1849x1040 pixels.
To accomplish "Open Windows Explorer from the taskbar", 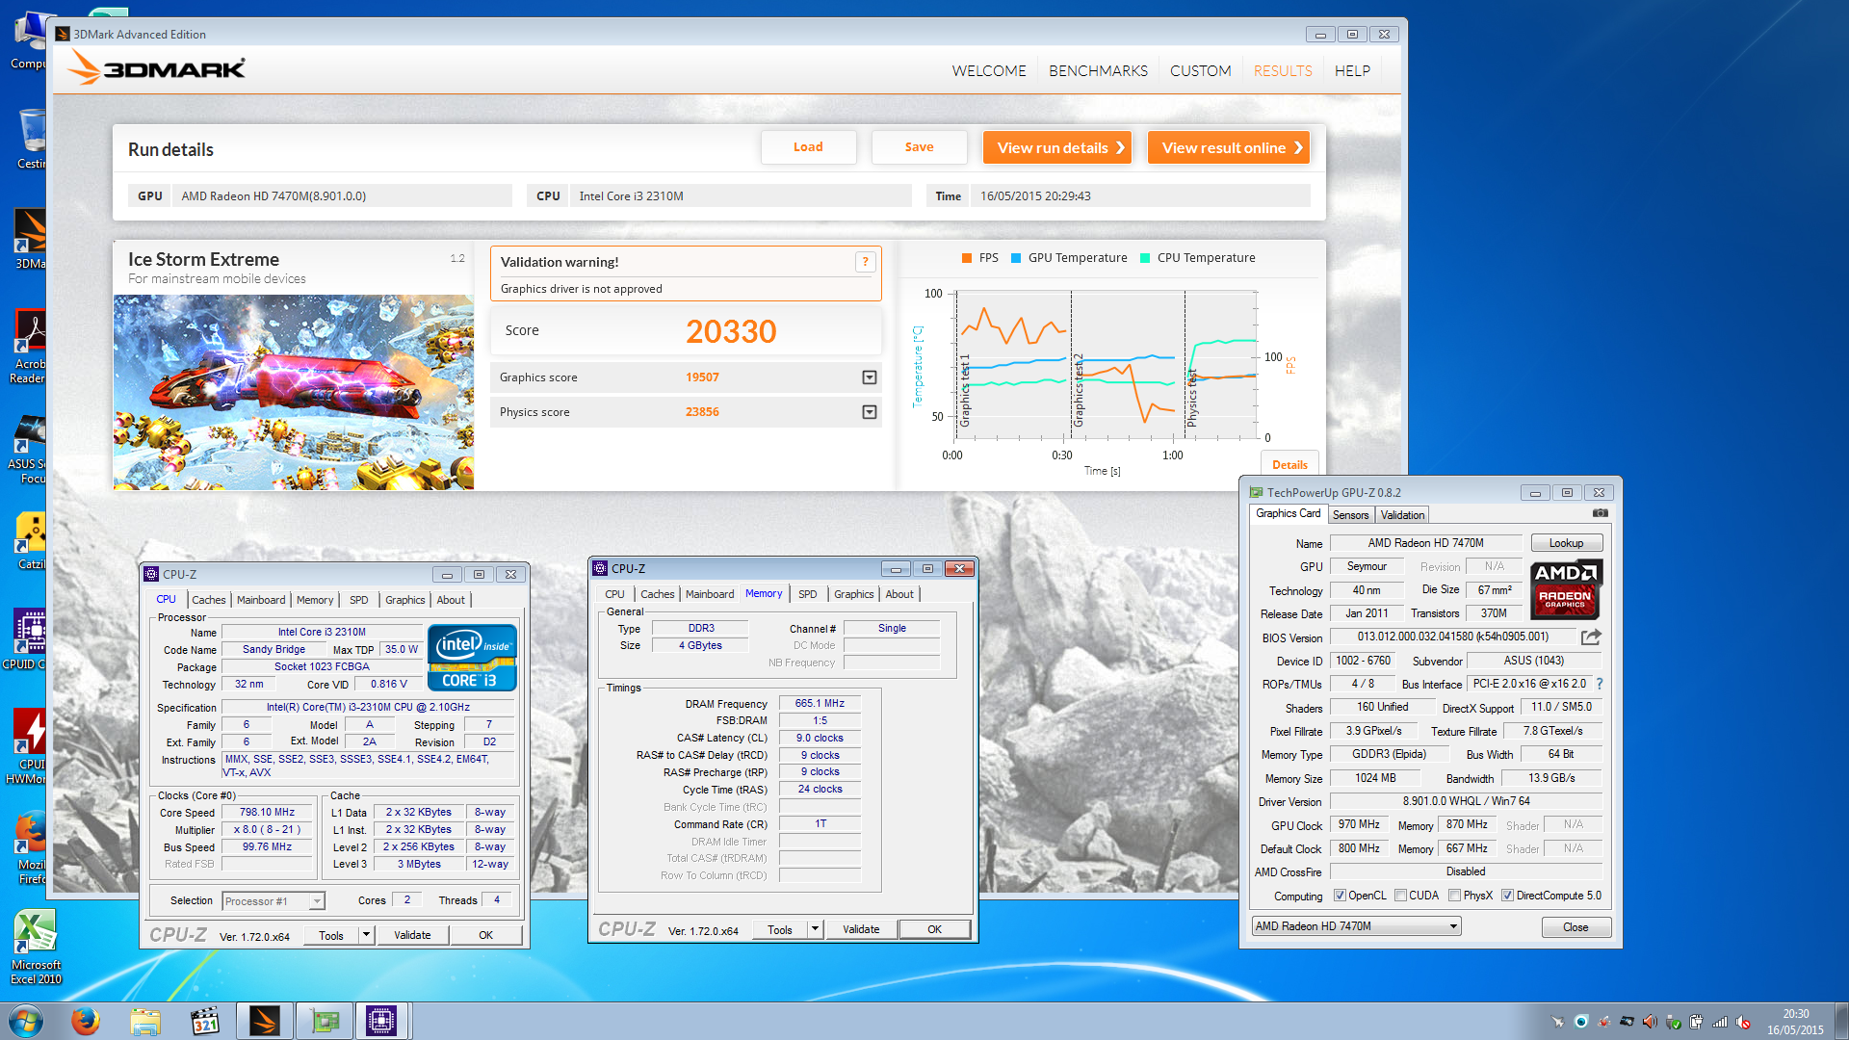I will point(145,1021).
